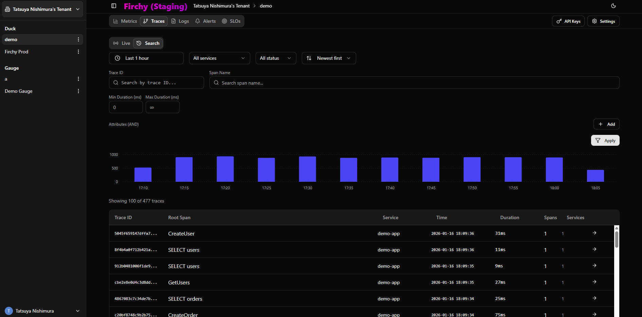The width and height of the screenshot is (642, 317).
Task: Click the Alerts bell icon
Action: (x=197, y=21)
